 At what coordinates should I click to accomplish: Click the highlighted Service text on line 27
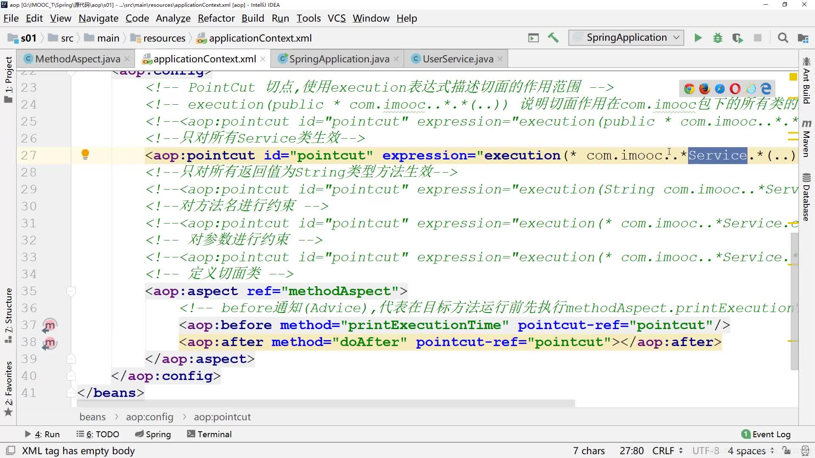click(x=717, y=155)
